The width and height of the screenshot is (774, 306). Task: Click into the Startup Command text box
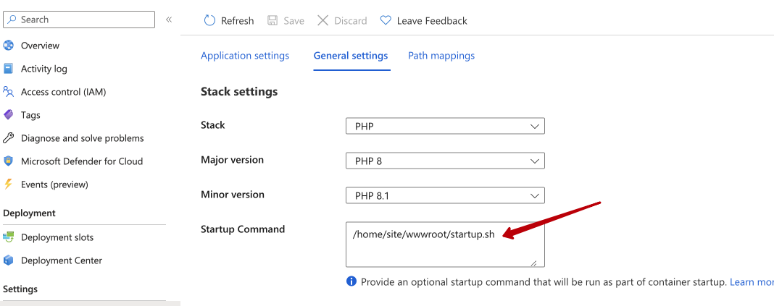point(445,245)
